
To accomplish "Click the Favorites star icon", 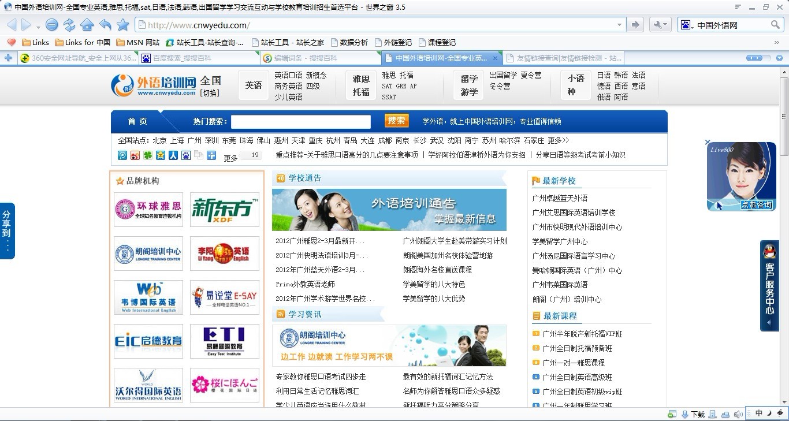I will [x=123, y=25].
